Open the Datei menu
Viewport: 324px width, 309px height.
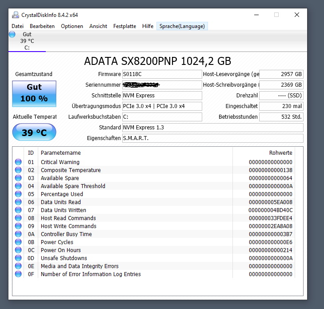point(18,26)
